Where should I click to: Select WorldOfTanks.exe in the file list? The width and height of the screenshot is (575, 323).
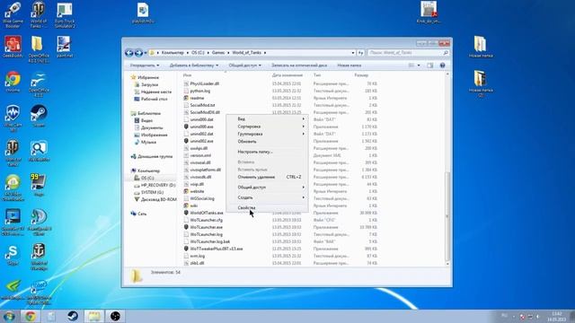click(207, 213)
